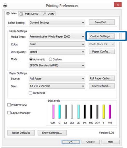127x148 pixels.
Task: Click the PK photo black ink bar
Action: pos(85,112)
